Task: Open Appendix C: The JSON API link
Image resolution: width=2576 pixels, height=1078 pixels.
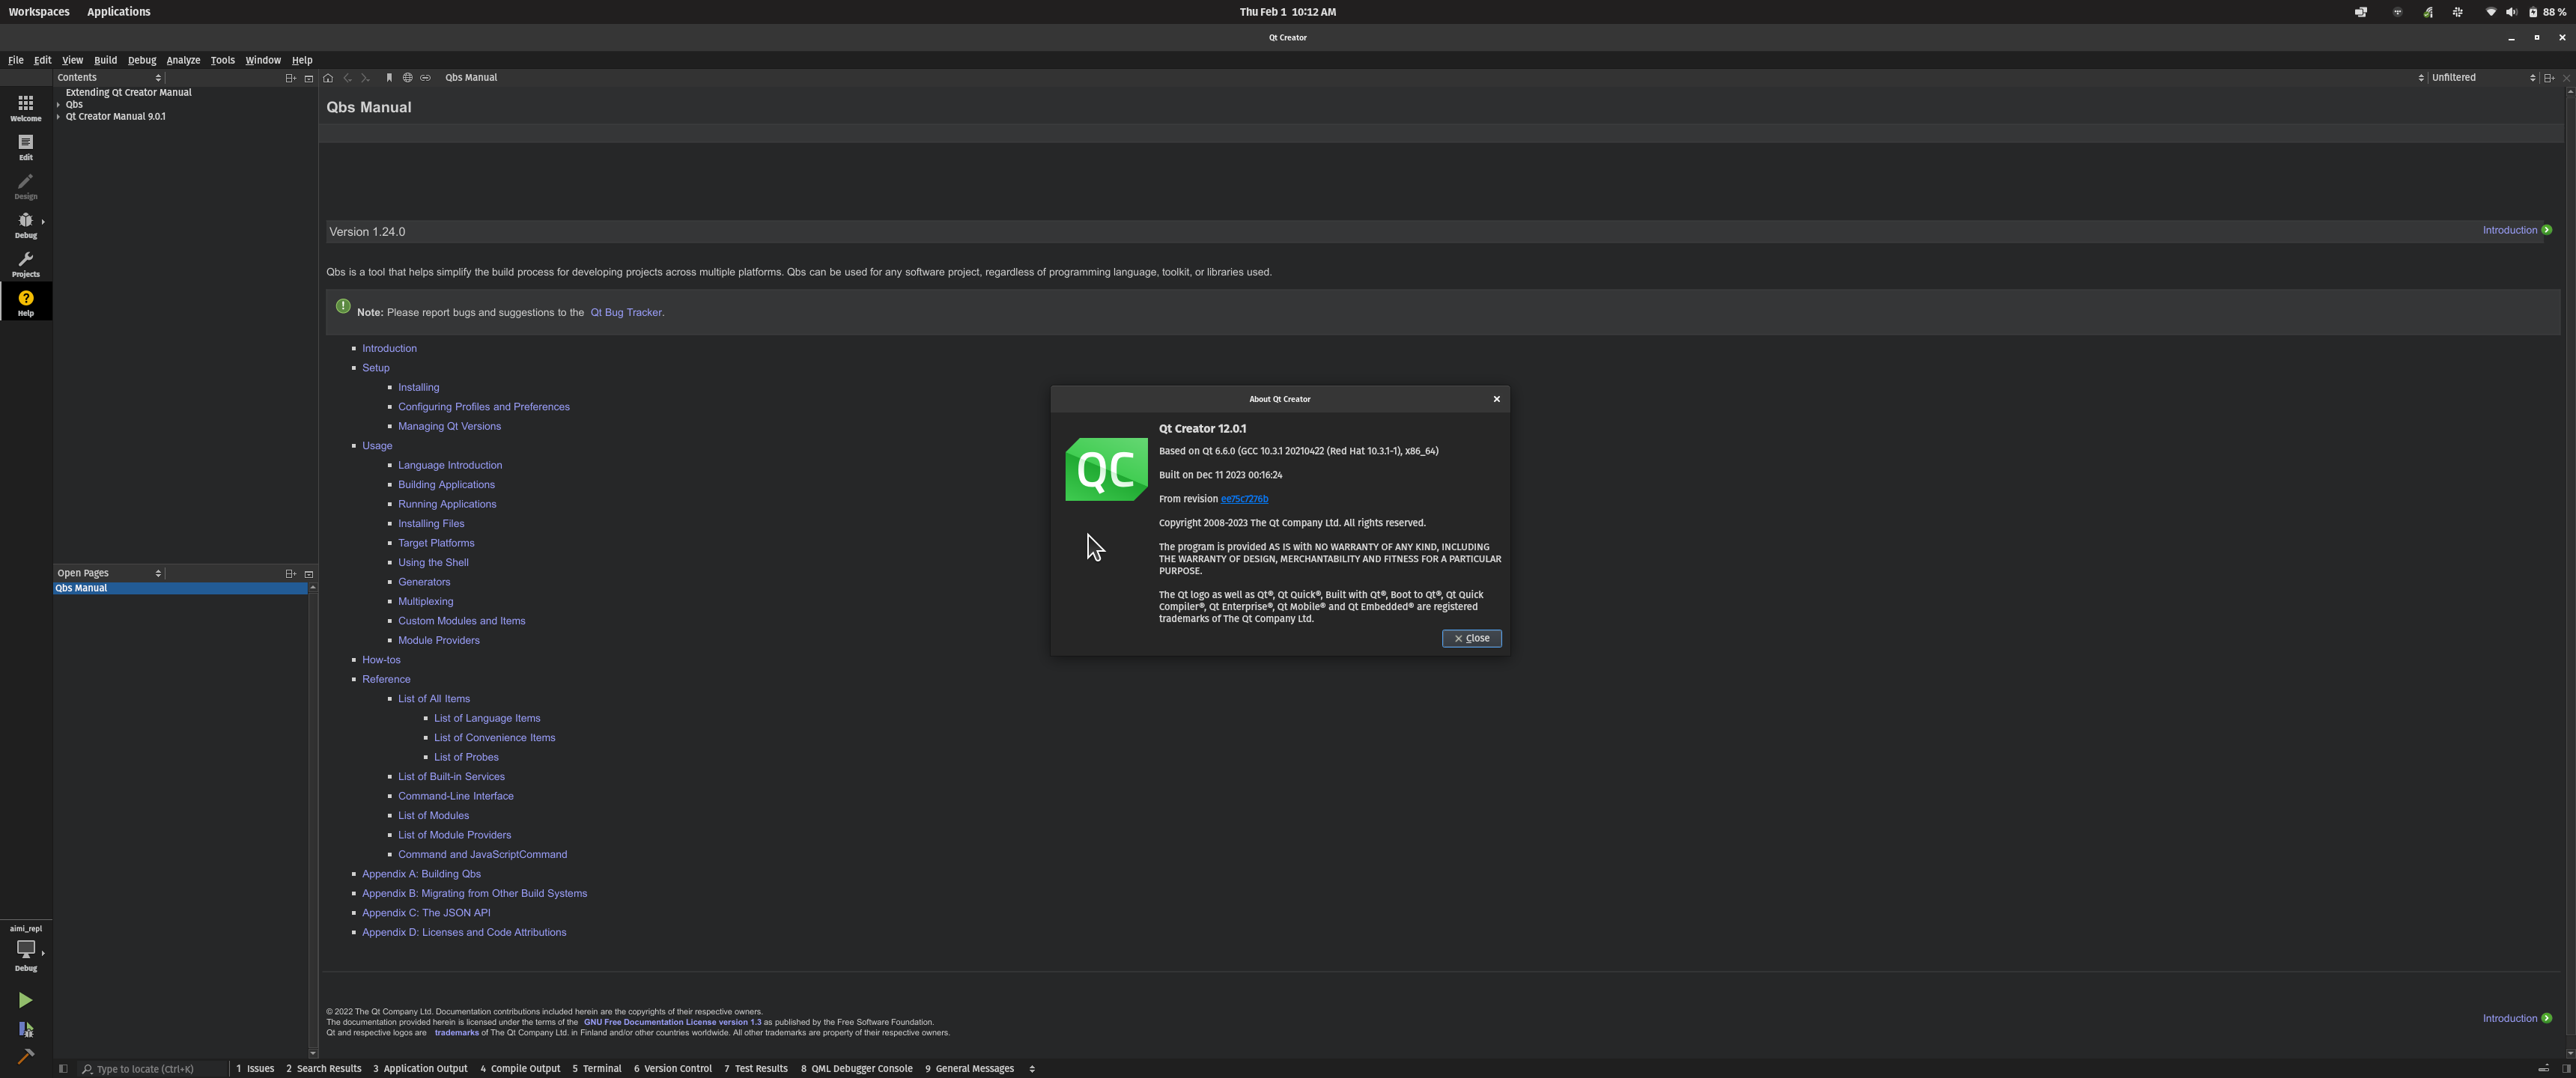Action: pyautogui.click(x=426, y=913)
